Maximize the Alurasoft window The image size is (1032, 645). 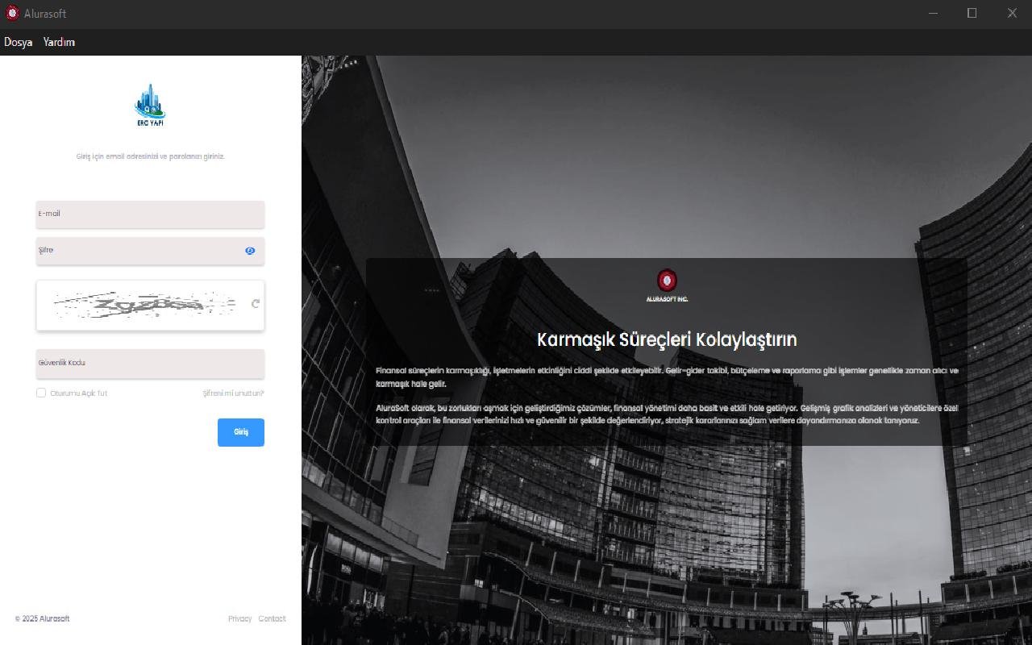[972, 13]
